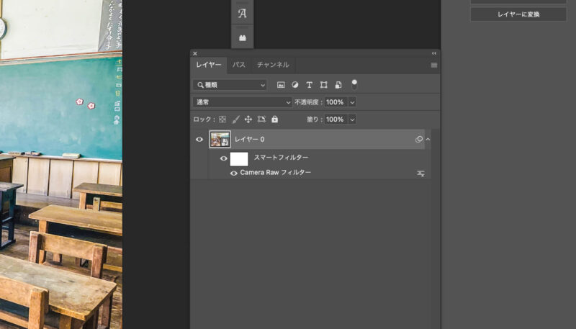The width and height of the screenshot is (576, 329).
Task: Select the レイヤー 0 layer name
Action: coord(250,140)
